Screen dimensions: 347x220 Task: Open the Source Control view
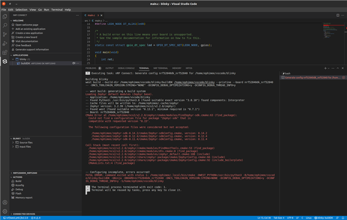click(5, 35)
